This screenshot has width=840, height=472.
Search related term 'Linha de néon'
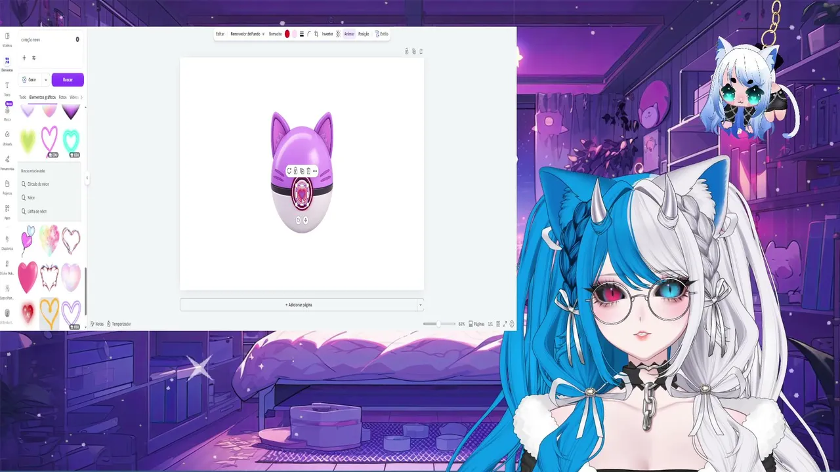[x=37, y=211]
